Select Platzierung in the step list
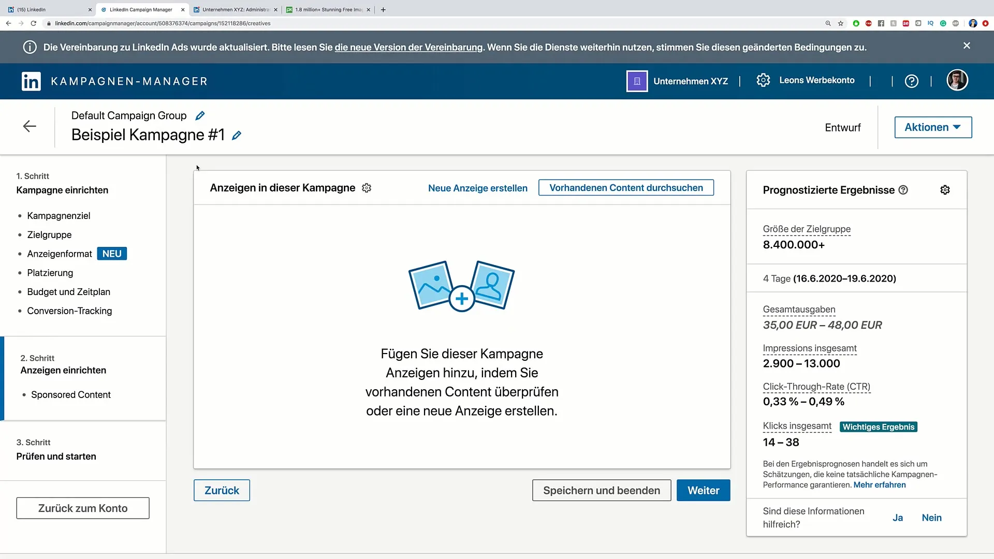This screenshot has width=994, height=559. (x=50, y=273)
